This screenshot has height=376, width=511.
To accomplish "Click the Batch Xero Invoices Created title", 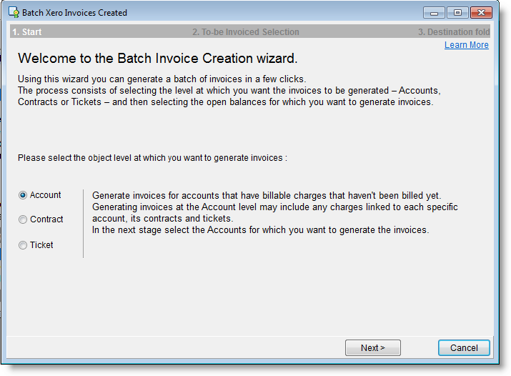I will 75,13.
